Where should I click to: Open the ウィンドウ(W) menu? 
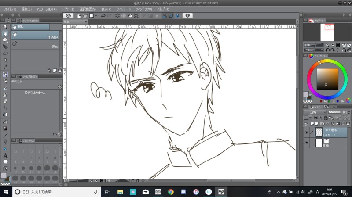144,9
